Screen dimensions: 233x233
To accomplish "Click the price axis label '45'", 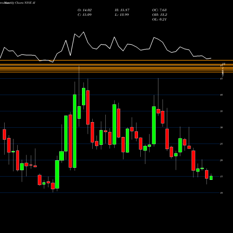I will (x=221, y=79).
